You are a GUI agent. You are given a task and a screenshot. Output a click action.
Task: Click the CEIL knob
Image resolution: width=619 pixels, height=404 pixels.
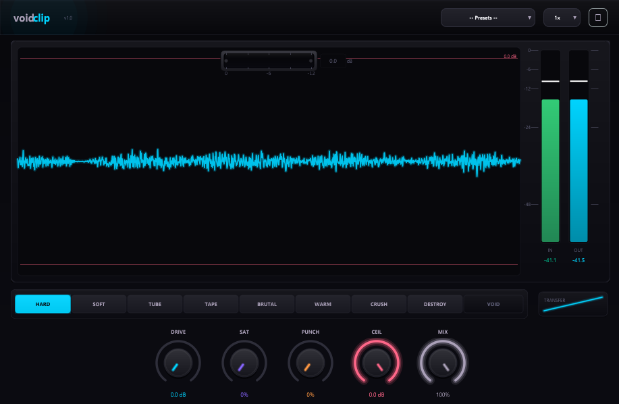377,362
